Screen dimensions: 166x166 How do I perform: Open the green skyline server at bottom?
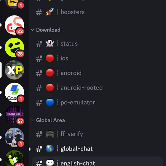[x=15, y=158]
